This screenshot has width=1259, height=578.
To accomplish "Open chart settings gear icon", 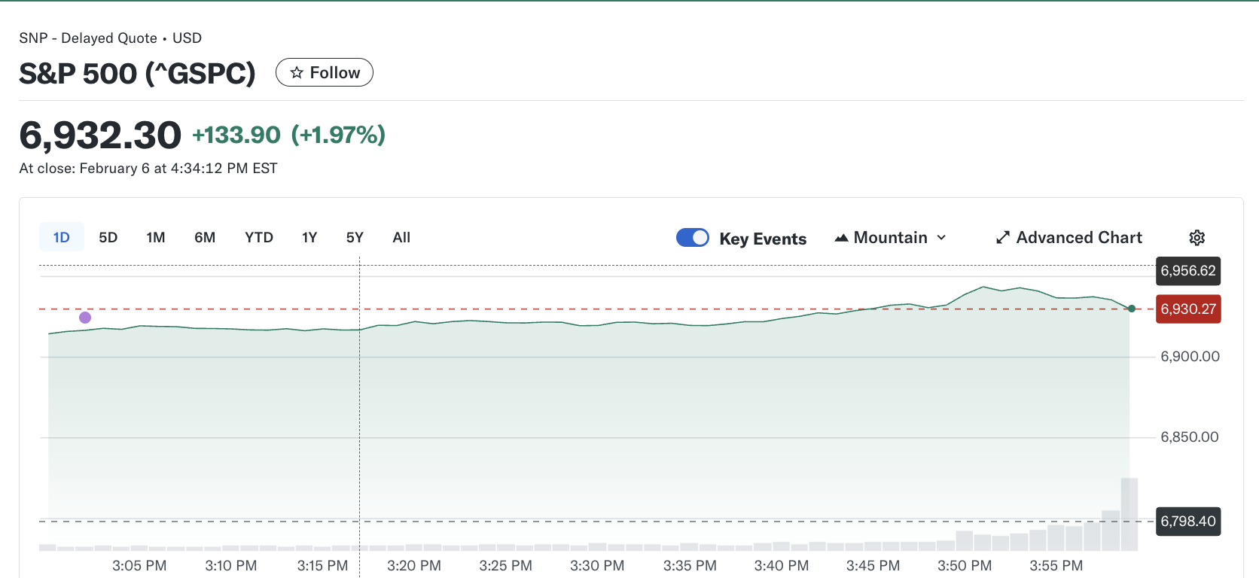I will coord(1197,238).
